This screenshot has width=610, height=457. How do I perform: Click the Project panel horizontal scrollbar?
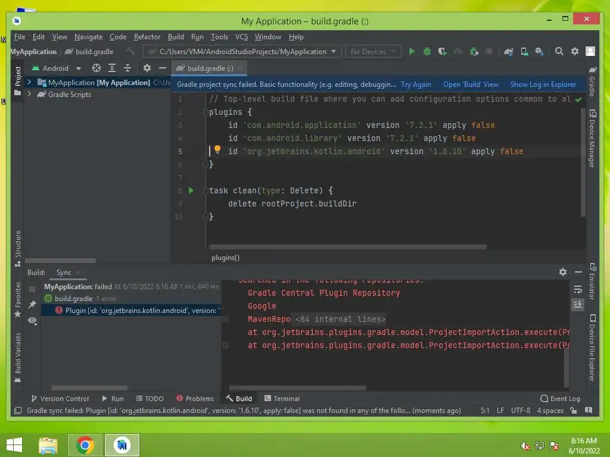[60, 261]
